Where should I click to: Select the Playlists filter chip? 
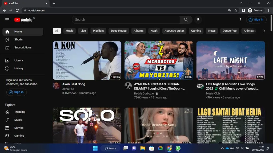[98, 31]
